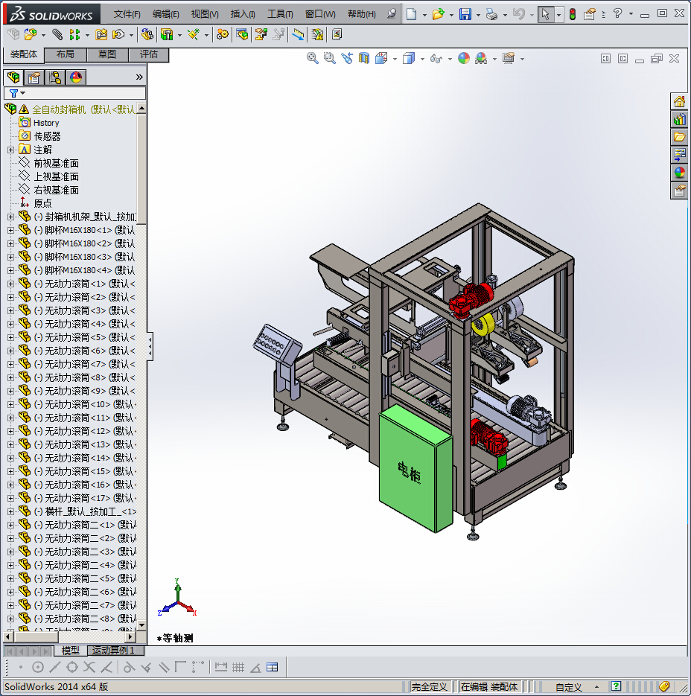Image resolution: width=691 pixels, height=696 pixels.
Task: Open the Design Library task pane icon
Action: [x=679, y=119]
